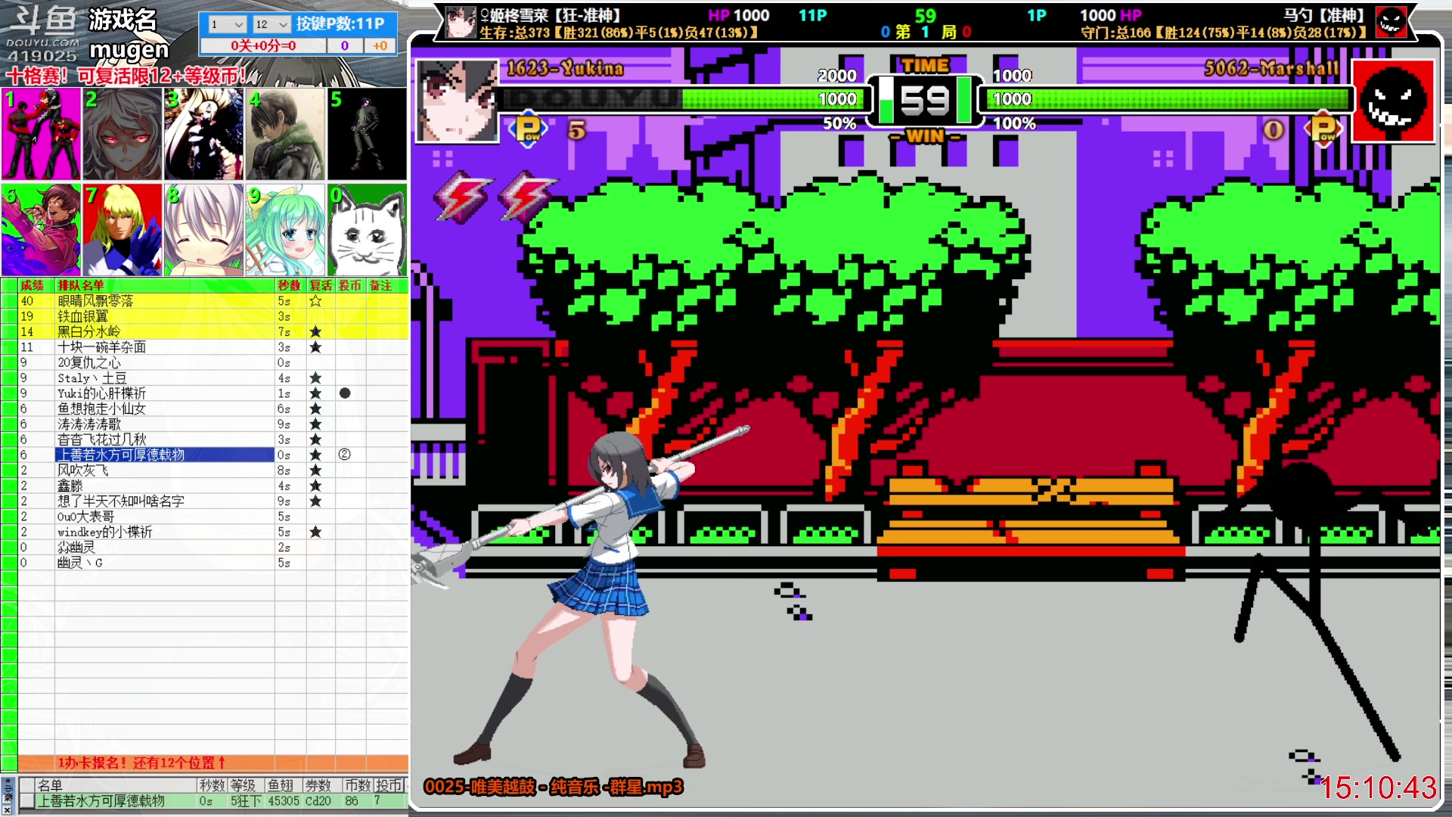Choose blonde character portrait slot 7
Viewport: 1452px width, 817px height.
[x=123, y=229]
